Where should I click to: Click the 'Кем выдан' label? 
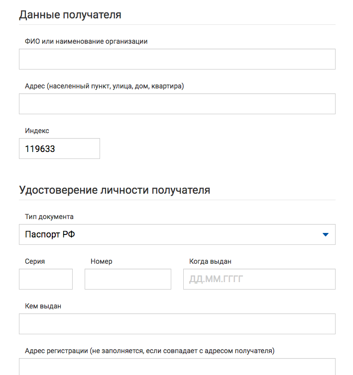[43, 306]
